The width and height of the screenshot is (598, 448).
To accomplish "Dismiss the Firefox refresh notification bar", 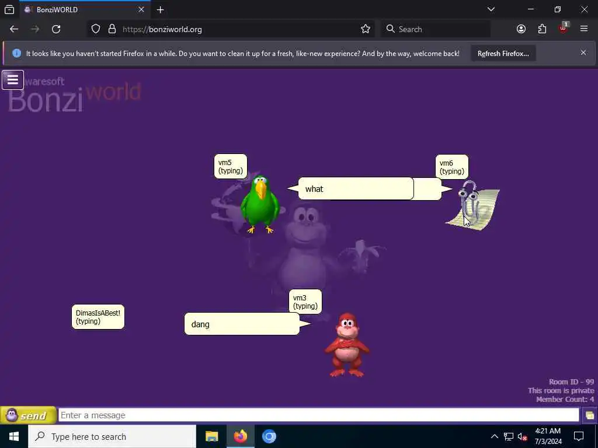I will 583,52.
